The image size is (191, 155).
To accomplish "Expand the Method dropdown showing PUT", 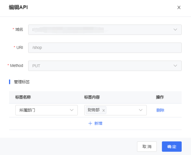I will tap(105, 66).
